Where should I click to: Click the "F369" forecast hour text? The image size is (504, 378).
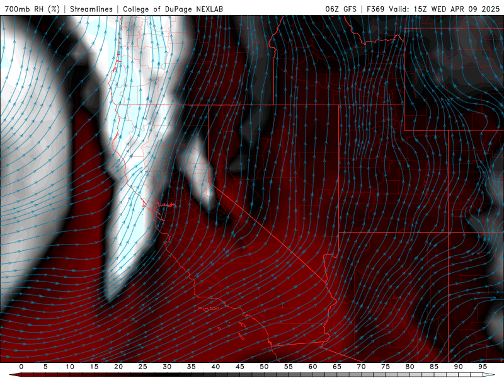375,9
